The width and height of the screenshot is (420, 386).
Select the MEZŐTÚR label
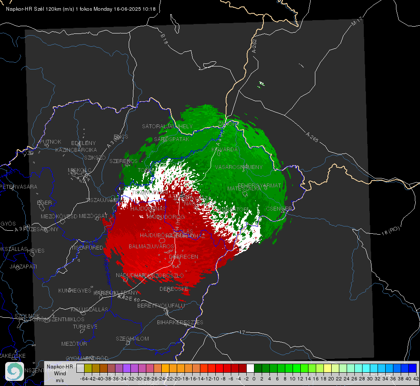point(74,344)
